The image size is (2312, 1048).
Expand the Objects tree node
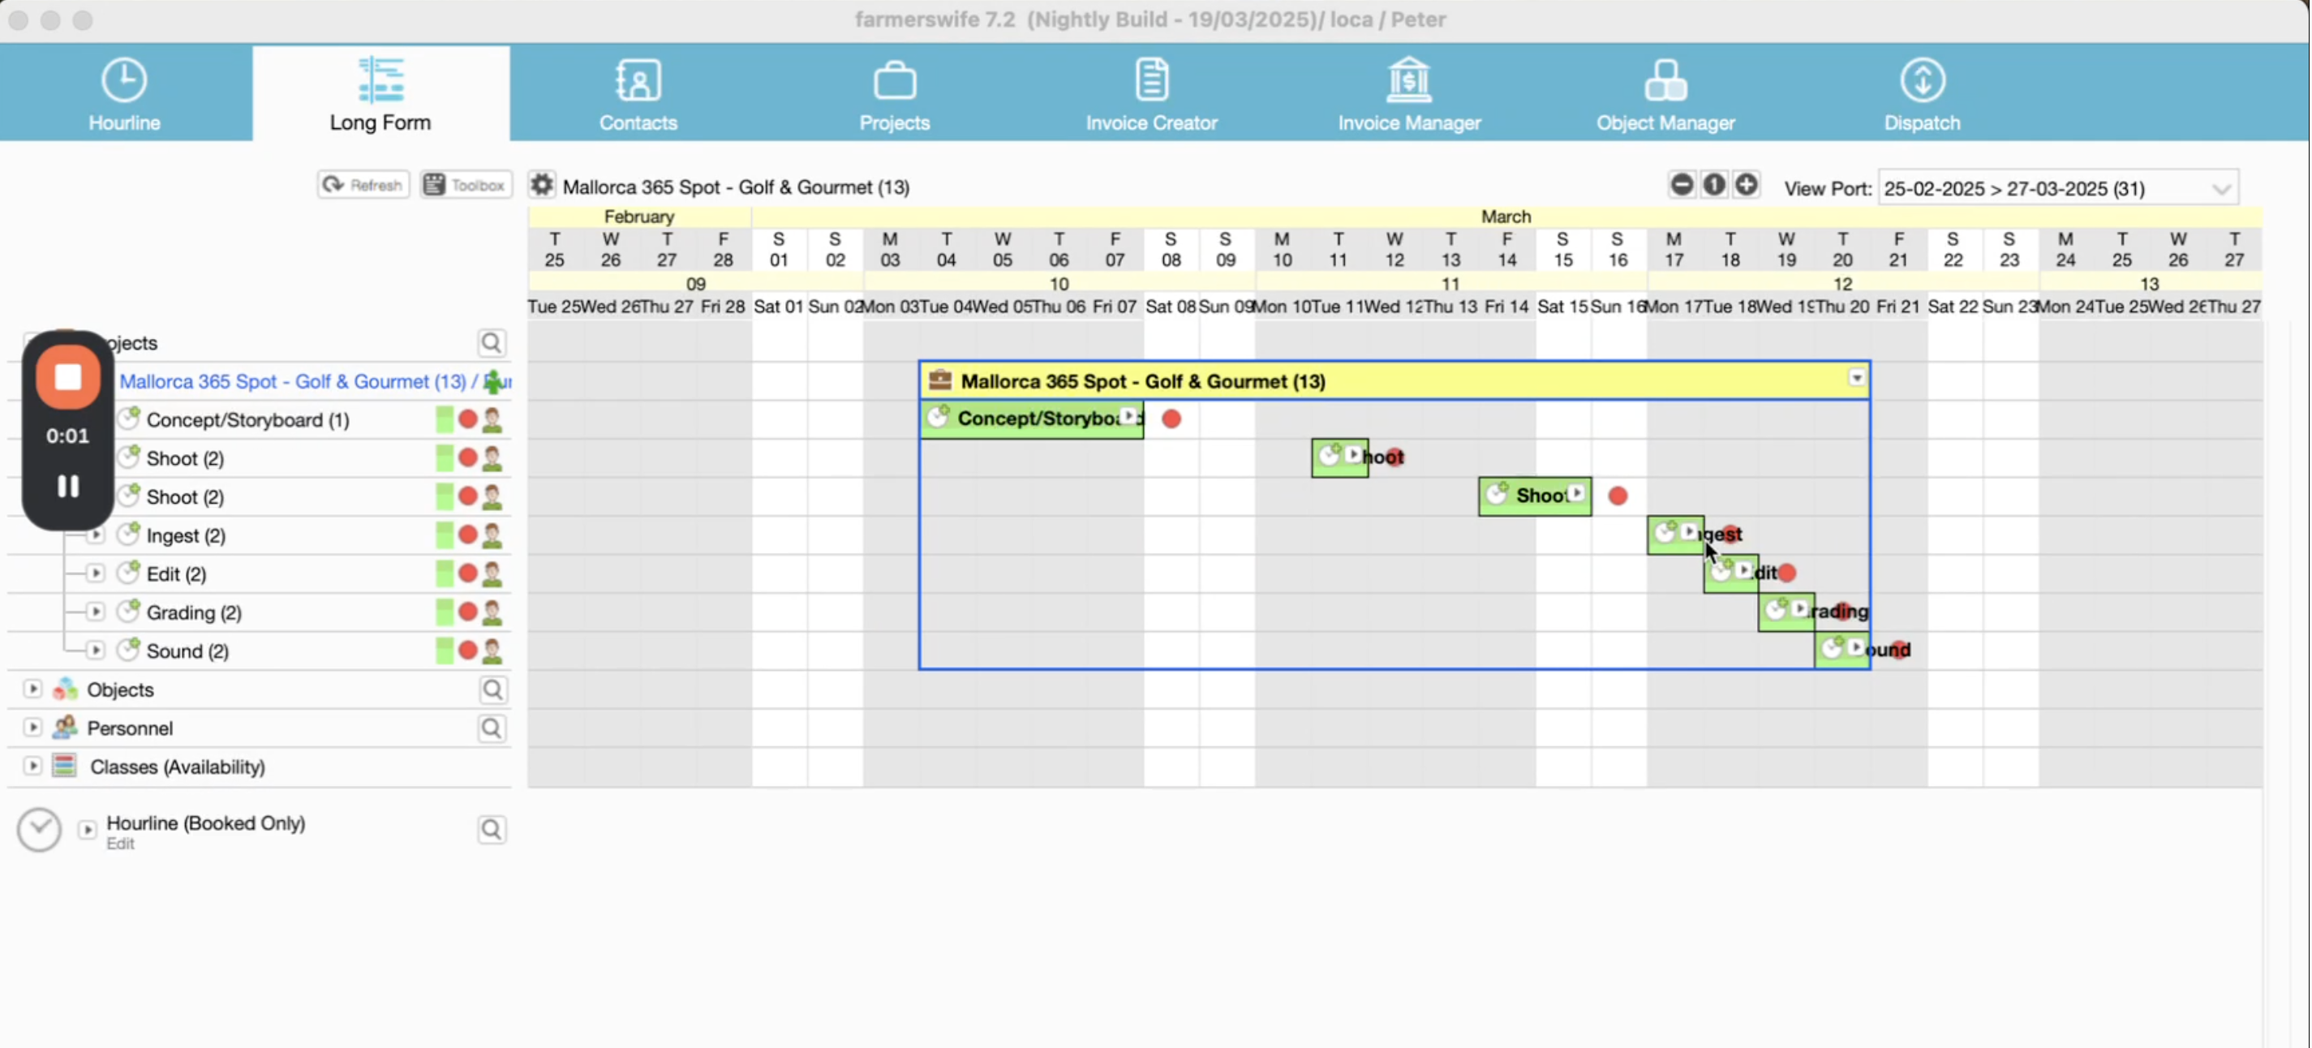coord(33,689)
